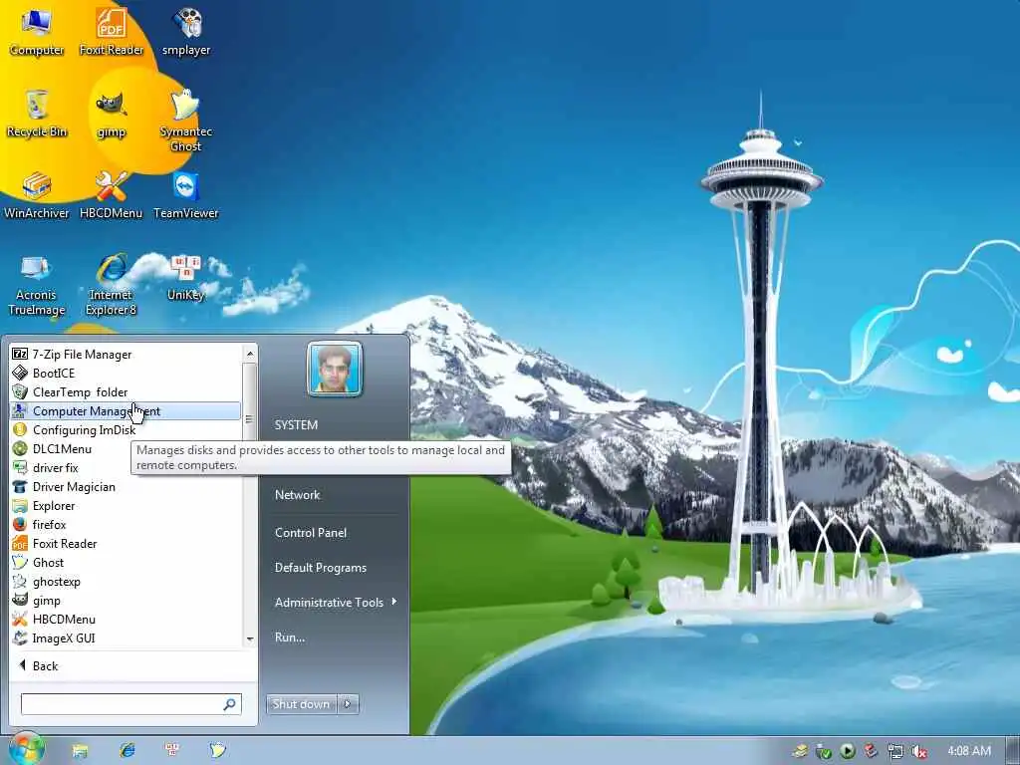Expand shut down options arrow

348,704
